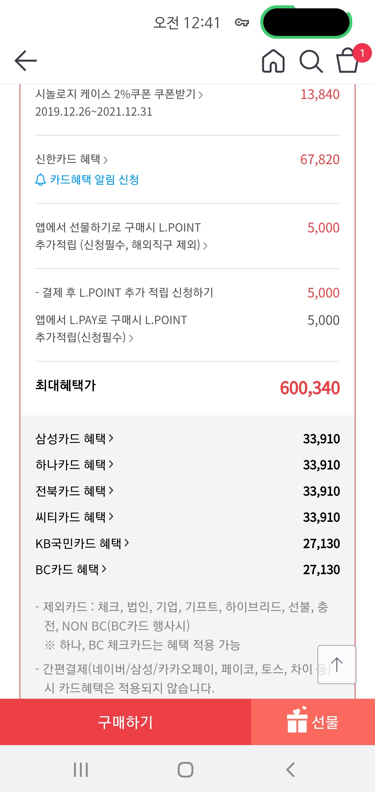The width and height of the screenshot is (375, 792).
Task: Show KB국민카드 혜택 details
Action: point(82,543)
